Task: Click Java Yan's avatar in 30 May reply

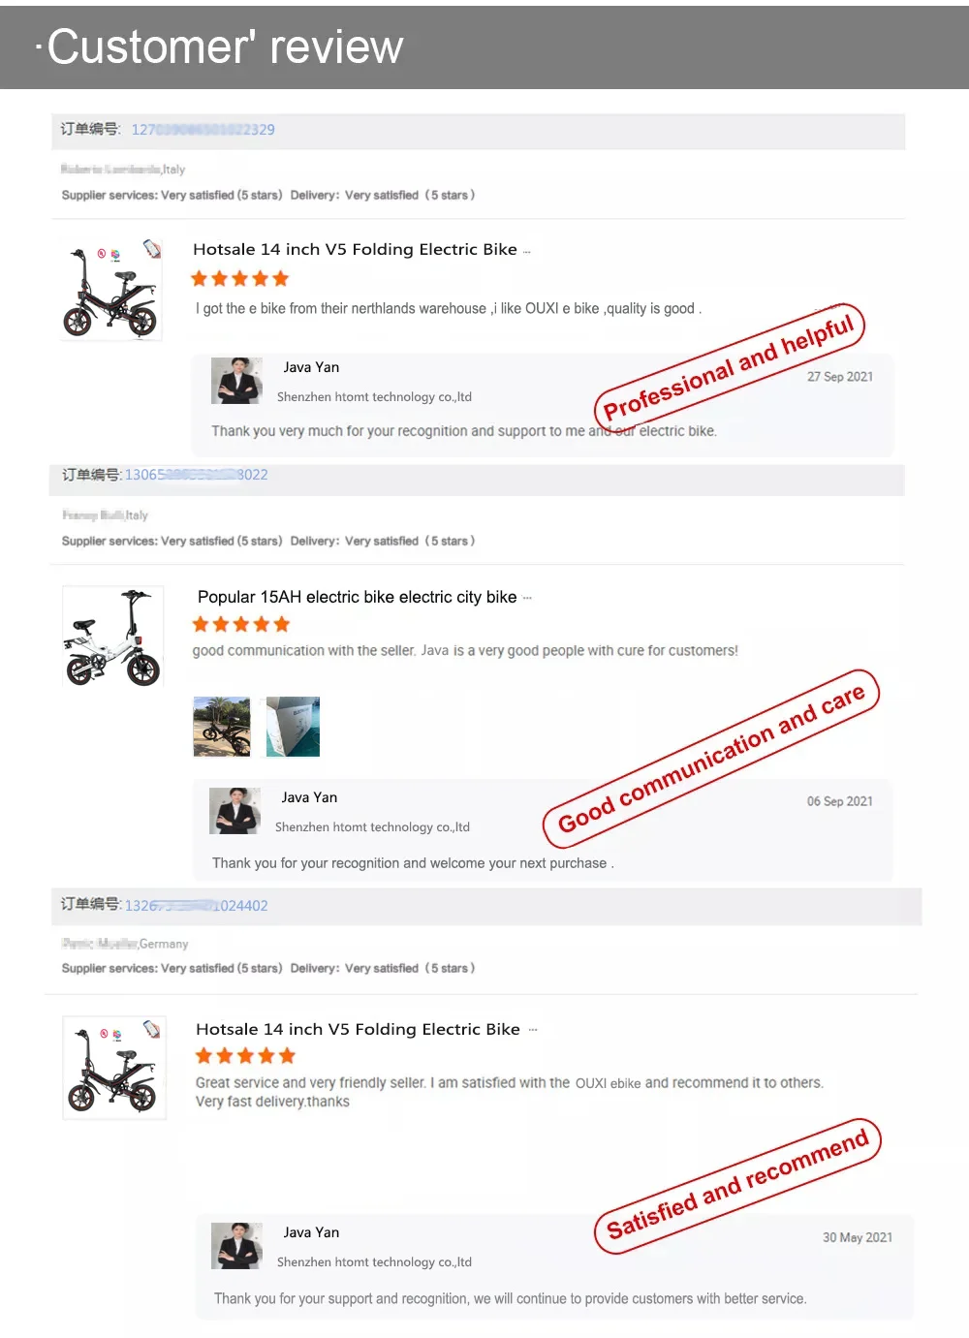Action: [x=236, y=1246]
